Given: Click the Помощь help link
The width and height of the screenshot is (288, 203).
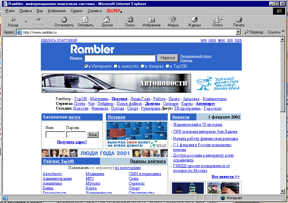Looking at the screenshot, I should pyautogui.click(x=186, y=60).
